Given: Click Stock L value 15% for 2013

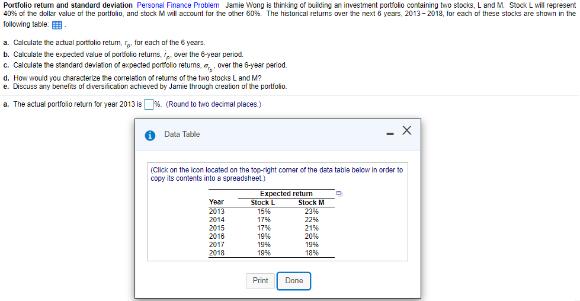Looking at the screenshot, I should 264,212.
